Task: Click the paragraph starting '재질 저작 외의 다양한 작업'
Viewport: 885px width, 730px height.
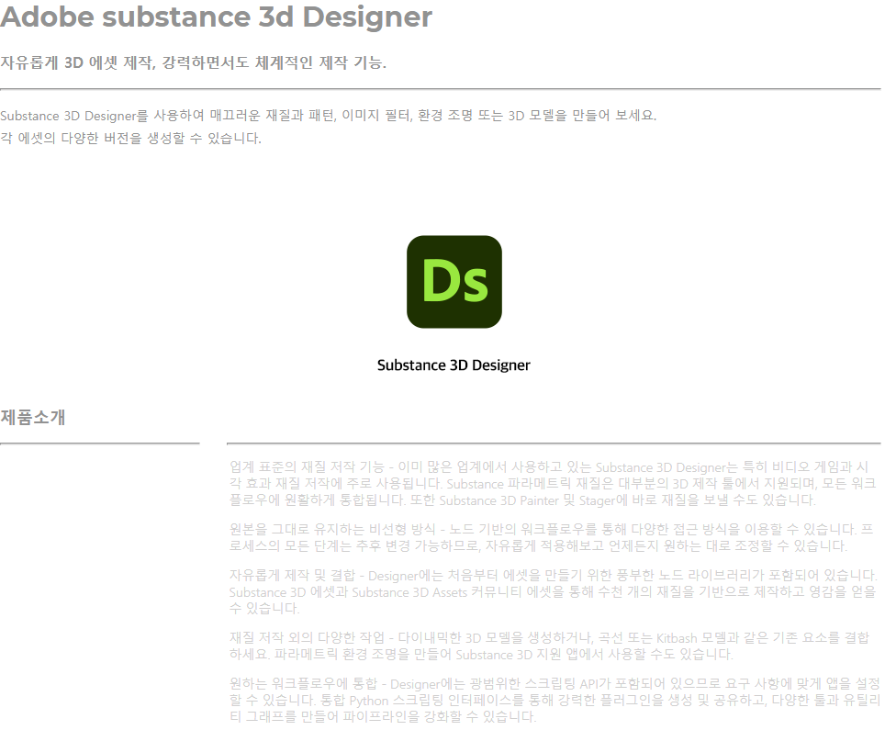Action: point(549,646)
